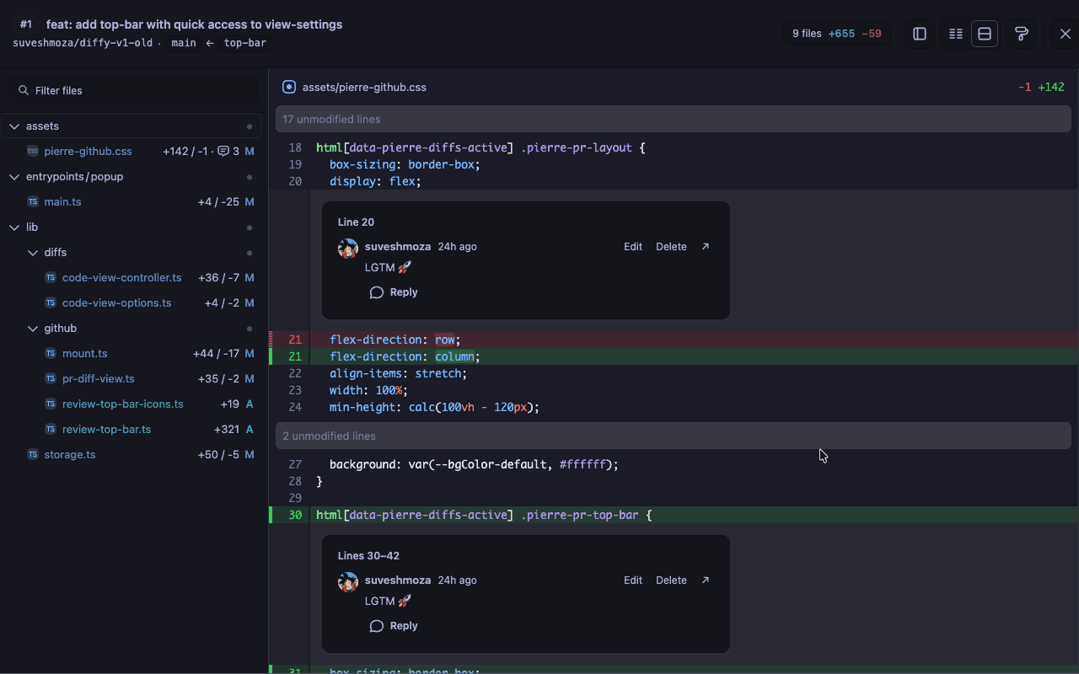
Task: Switch to split diff view
Action: [x=956, y=34]
